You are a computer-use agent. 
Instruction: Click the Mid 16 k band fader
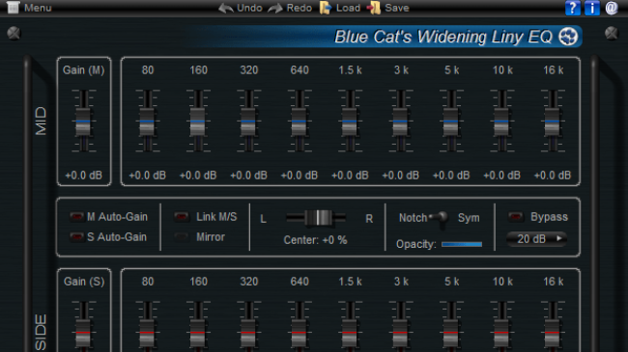click(553, 122)
